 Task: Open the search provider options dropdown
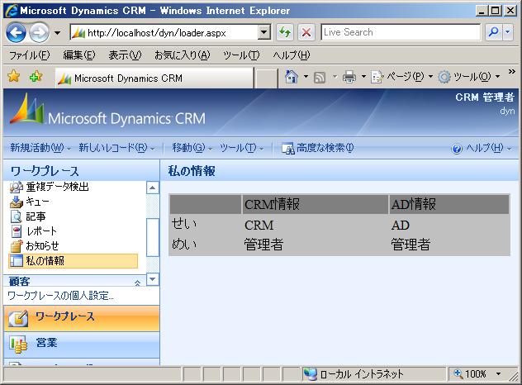click(508, 32)
